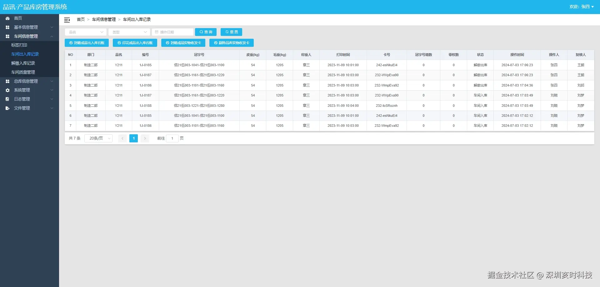Click the 零枚数 column header

pos(453,55)
